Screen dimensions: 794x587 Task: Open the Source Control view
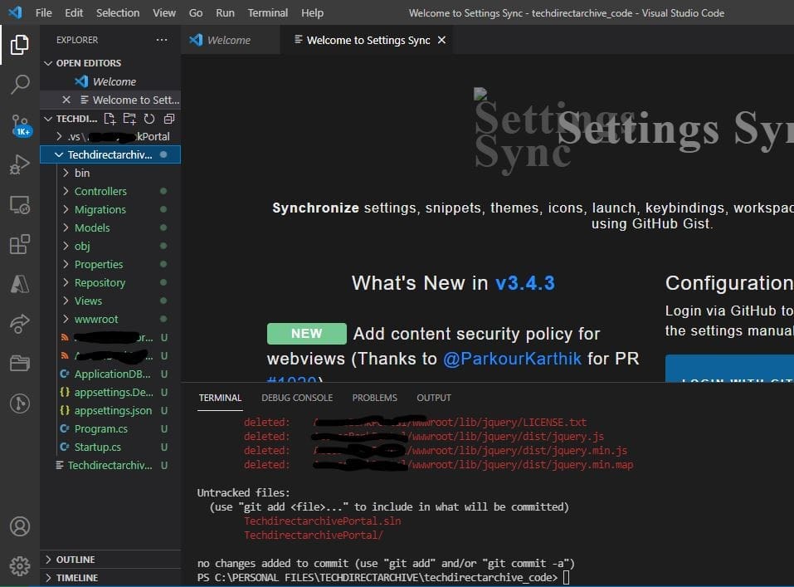tap(20, 125)
